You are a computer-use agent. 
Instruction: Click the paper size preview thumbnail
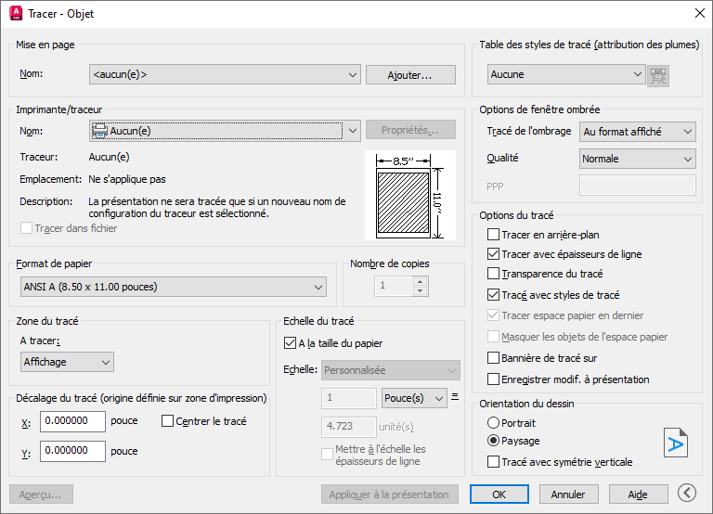[x=408, y=195]
